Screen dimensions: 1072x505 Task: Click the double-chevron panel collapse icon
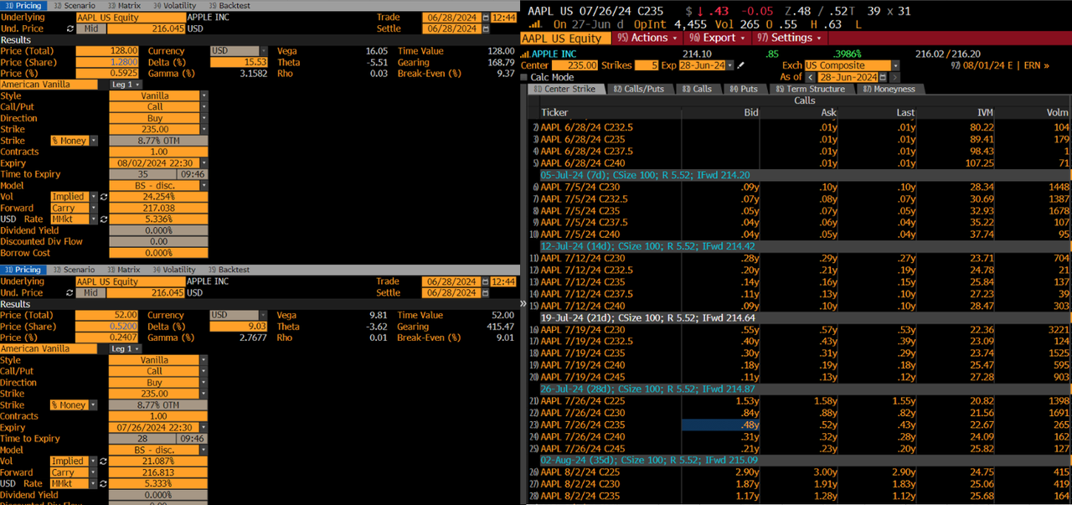[523, 304]
